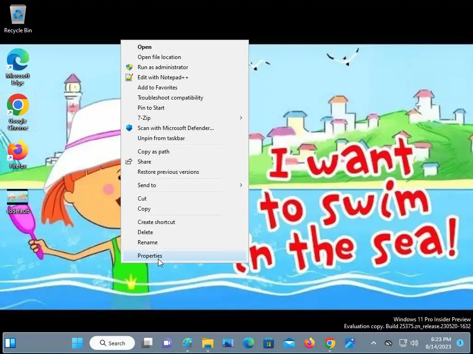This screenshot has width=473, height=354.
Task: Choose Copy as path
Action: [x=185, y=152]
